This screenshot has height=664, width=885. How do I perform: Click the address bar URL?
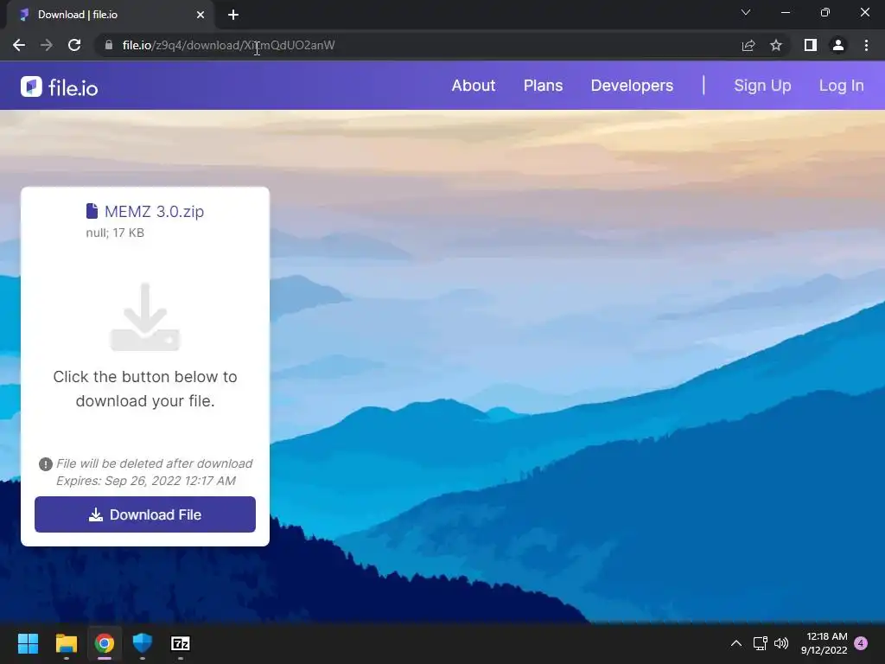pyautogui.click(x=228, y=45)
